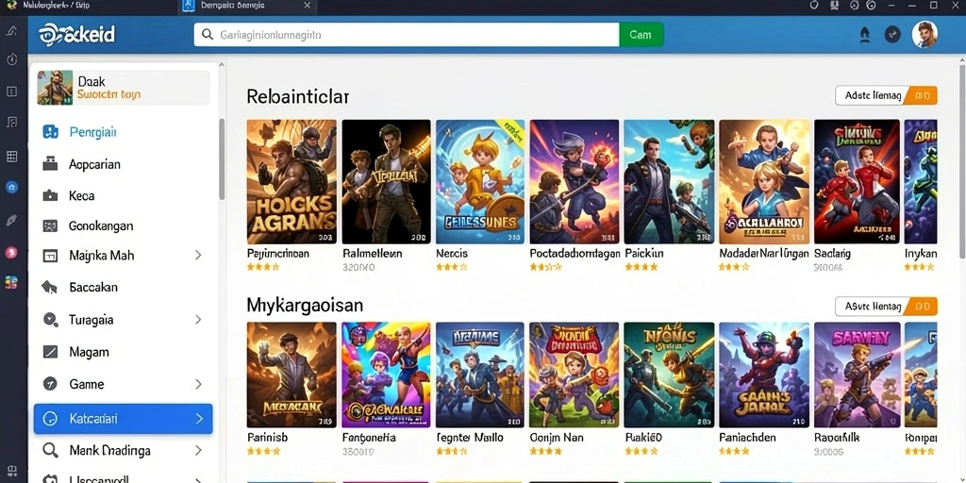966x483 pixels.
Task: Open the Oonjm Nan game cover
Action: 575,375
